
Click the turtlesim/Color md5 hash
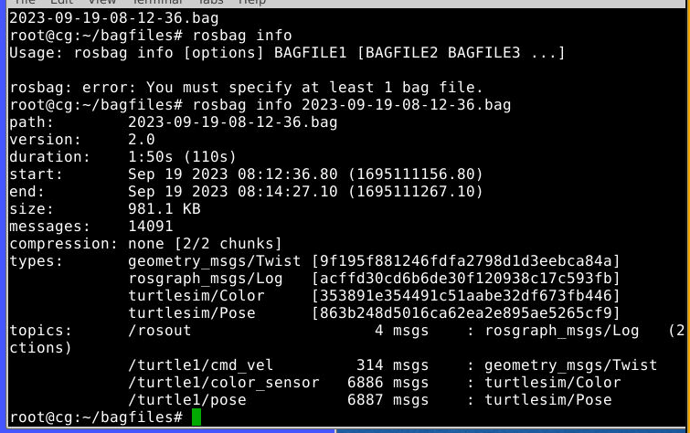(465, 296)
